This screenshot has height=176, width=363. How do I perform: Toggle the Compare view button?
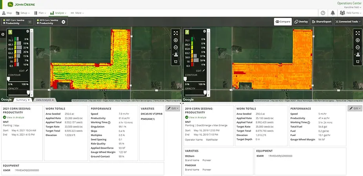click(282, 22)
